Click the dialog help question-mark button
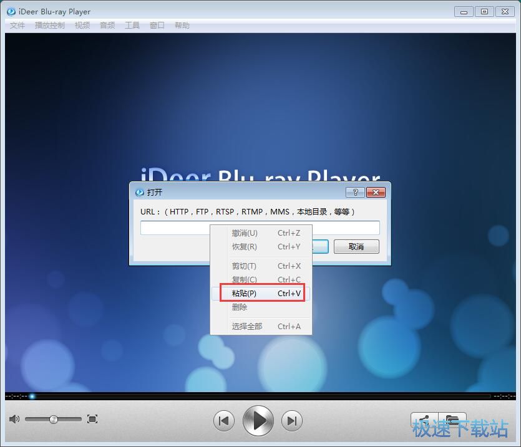Image resolution: width=521 pixels, height=447 pixels. tap(355, 192)
